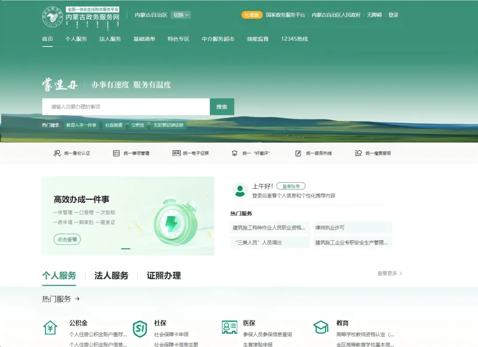Open 统一事项管理 icon
This screenshot has height=347, width=478.
(116, 153)
